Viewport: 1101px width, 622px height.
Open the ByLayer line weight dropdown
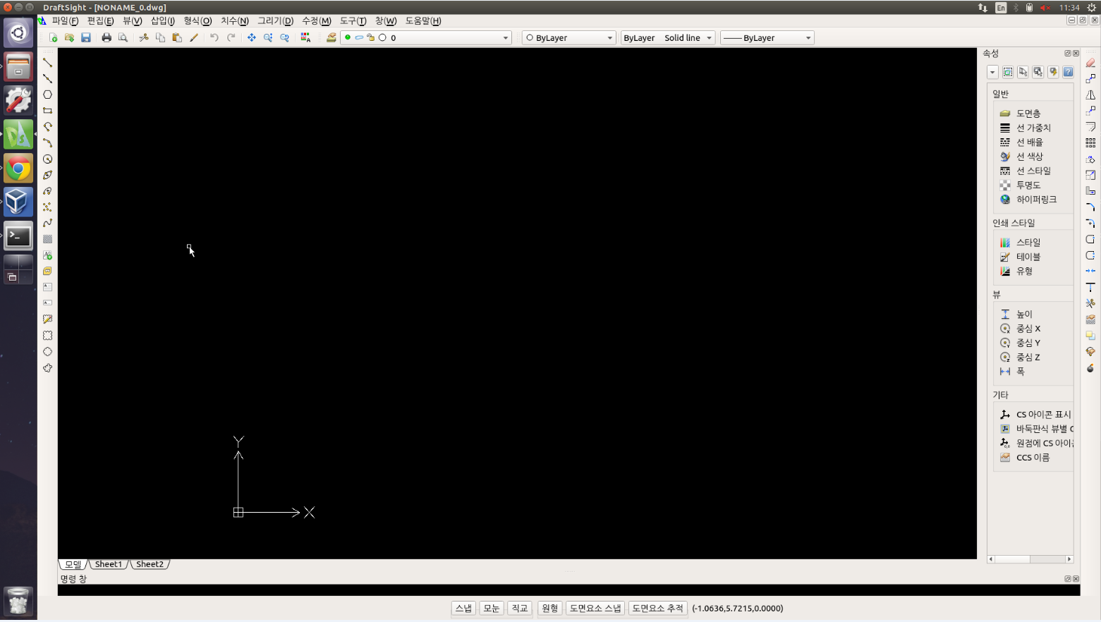(x=767, y=38)
